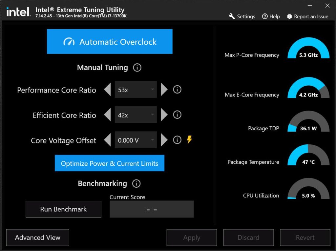Screen dimensions: 336x251
Task: Click Optimize Power & Current Limits
Action: [x=110, y=163]
